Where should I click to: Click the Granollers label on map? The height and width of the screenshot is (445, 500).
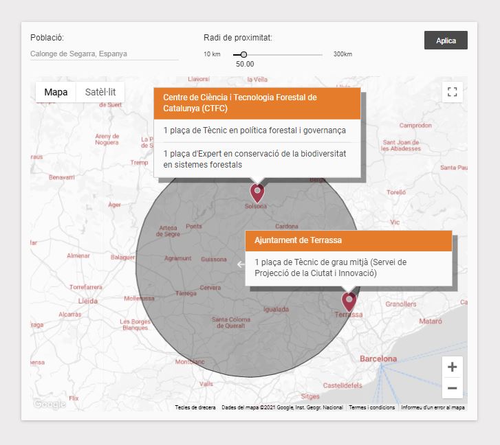pos(401,304)
